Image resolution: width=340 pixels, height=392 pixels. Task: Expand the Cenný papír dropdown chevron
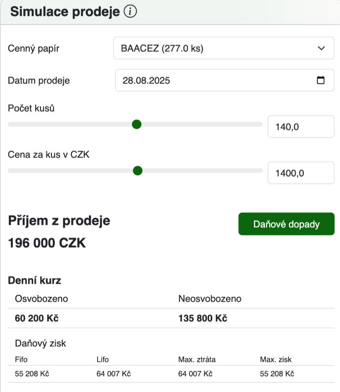[321, 48]
